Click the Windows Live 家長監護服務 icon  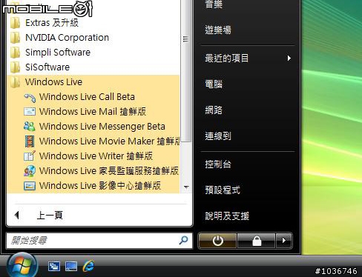[30, 171]
